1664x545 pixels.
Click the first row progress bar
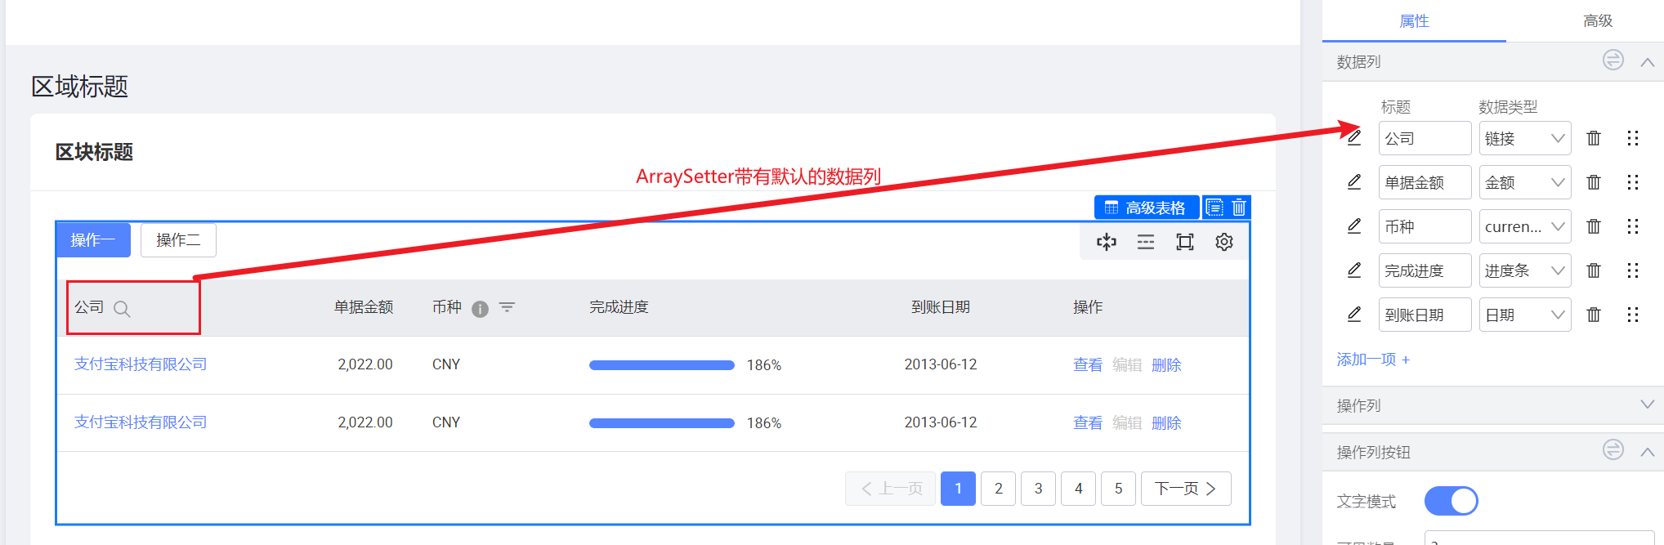click(x=662, y=365)
